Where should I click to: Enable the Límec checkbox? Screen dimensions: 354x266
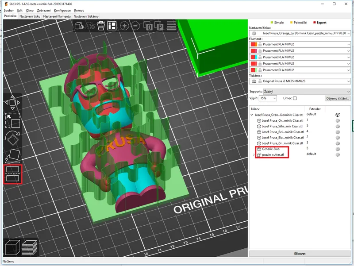point(295,98)
